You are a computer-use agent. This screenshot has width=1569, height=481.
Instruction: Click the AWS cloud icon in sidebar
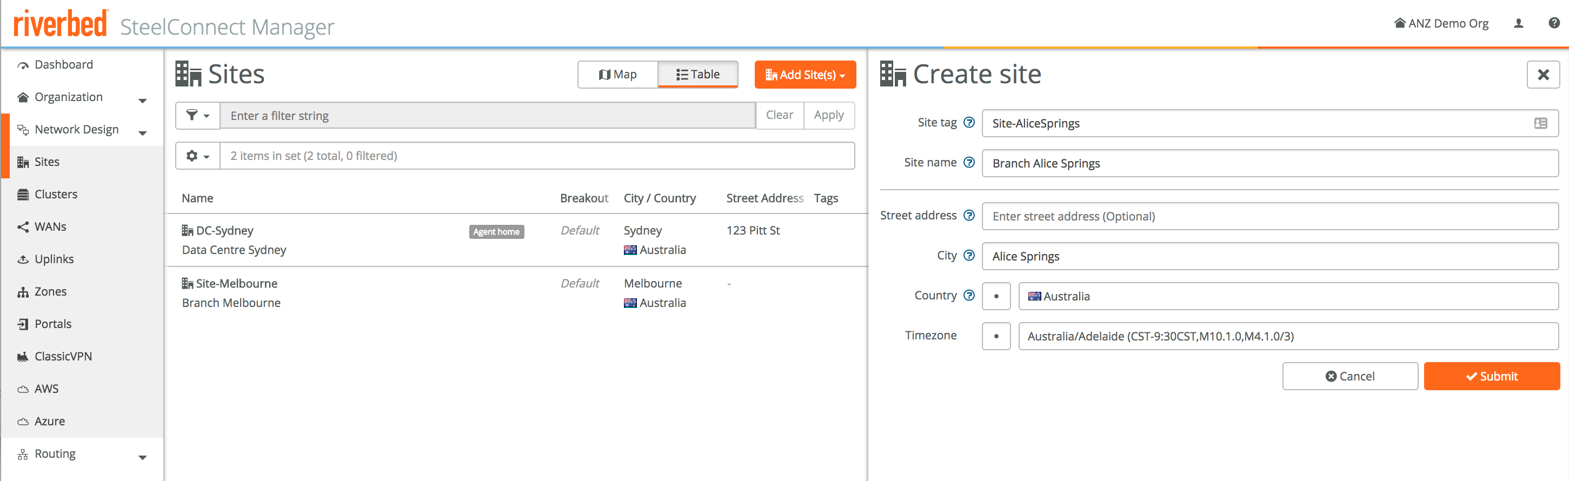pos(23,389)
